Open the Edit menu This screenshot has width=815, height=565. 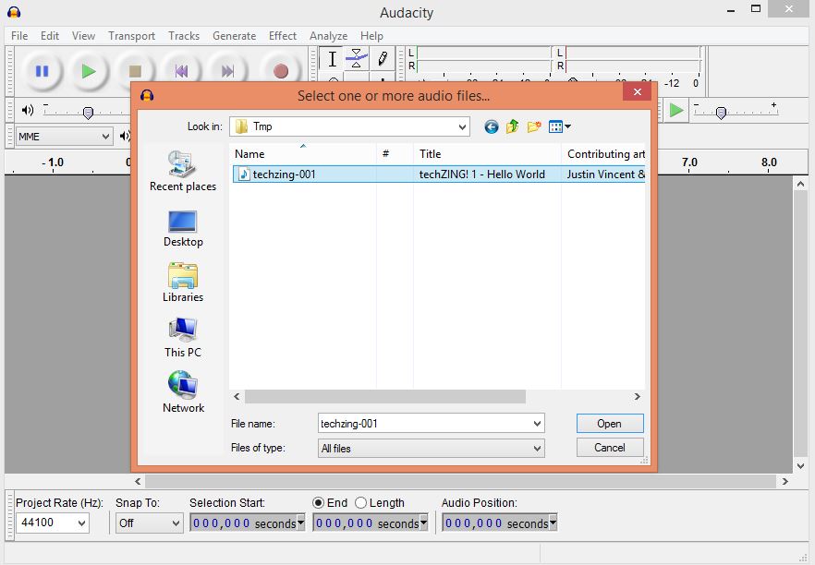point(49,36)
